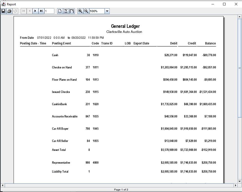Screen dimensions: 242x192
Task: Click the horizontal scrollbar right arrow
Action: (236, 185)
